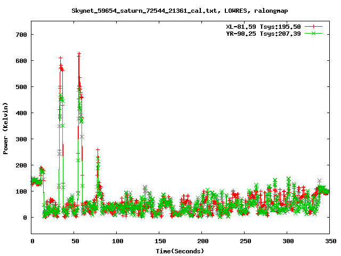The height and width of the screenshot is (256, 341).
Task: Click the third smaller peak near 260 Kelvin
Action: tap(98, 149)
